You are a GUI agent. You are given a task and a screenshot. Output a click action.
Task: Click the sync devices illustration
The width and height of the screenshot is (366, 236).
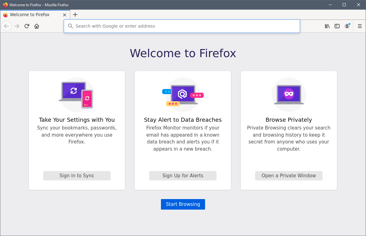pyautogui.click(x=77, y=95)
